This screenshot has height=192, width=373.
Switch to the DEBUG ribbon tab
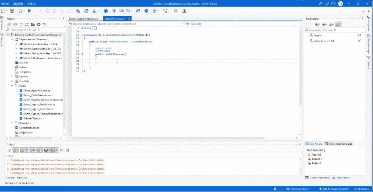(32, 4)
